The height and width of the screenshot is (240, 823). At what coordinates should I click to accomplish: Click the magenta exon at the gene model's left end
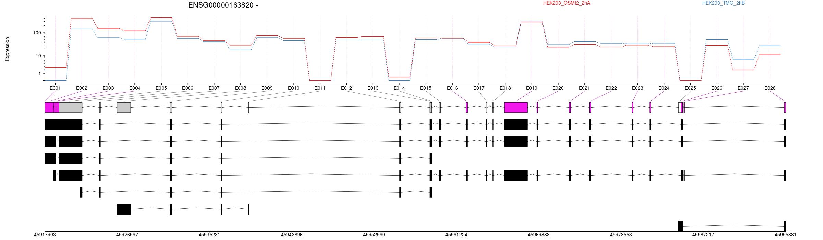tap(49, 107)
